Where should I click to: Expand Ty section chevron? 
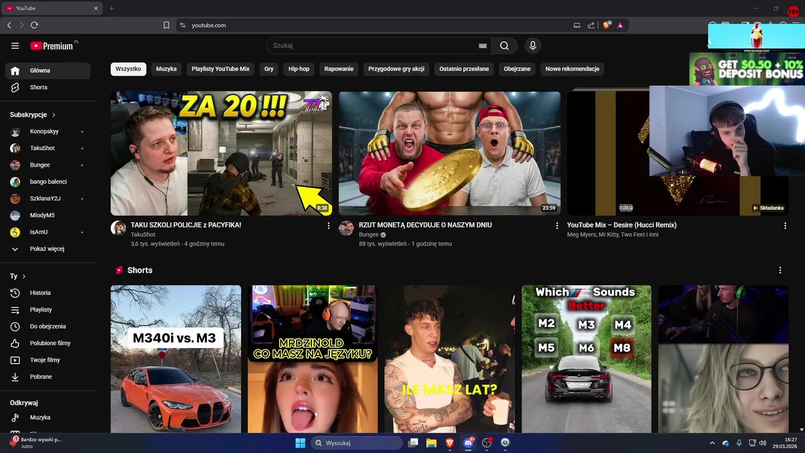[24, 276]
